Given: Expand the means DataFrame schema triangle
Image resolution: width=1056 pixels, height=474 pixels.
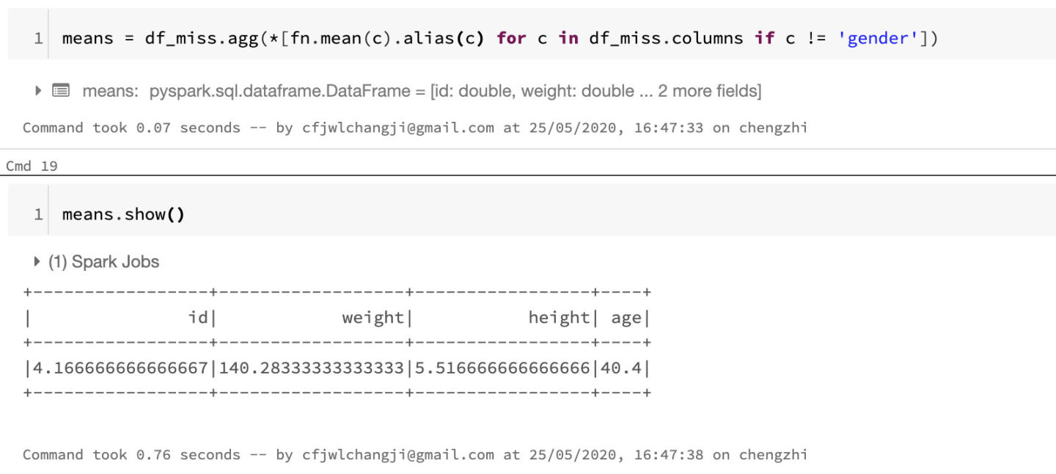Looking at the screenshot, I should click(38, 91).
